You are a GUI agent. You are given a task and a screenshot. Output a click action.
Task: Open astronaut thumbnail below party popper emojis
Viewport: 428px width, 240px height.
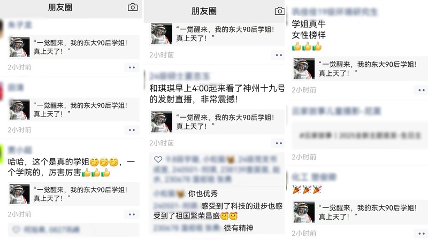[x=304, y=212]
